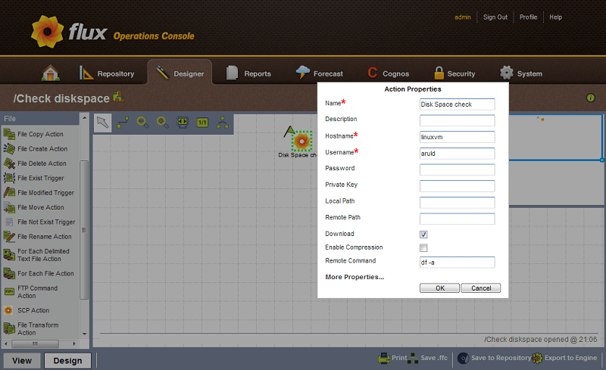606x370 pixels.
Task: Enable the Compression checkbox
Action: tap(423, 248)
